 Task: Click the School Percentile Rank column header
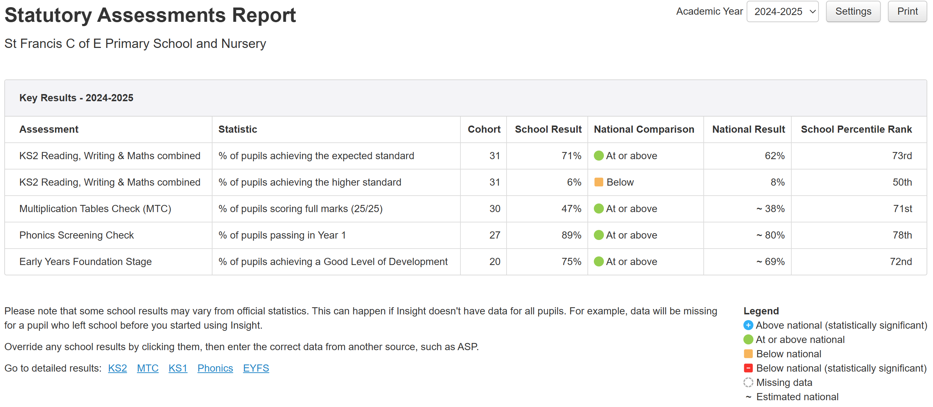tap(856, 129)
